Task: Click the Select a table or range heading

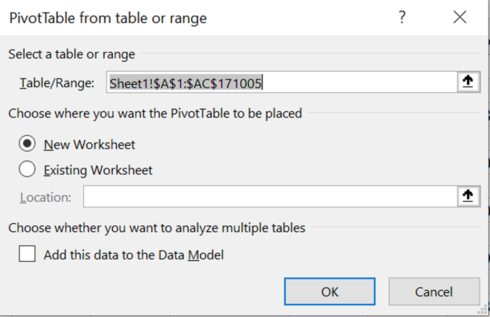Action: coord(72,54)
